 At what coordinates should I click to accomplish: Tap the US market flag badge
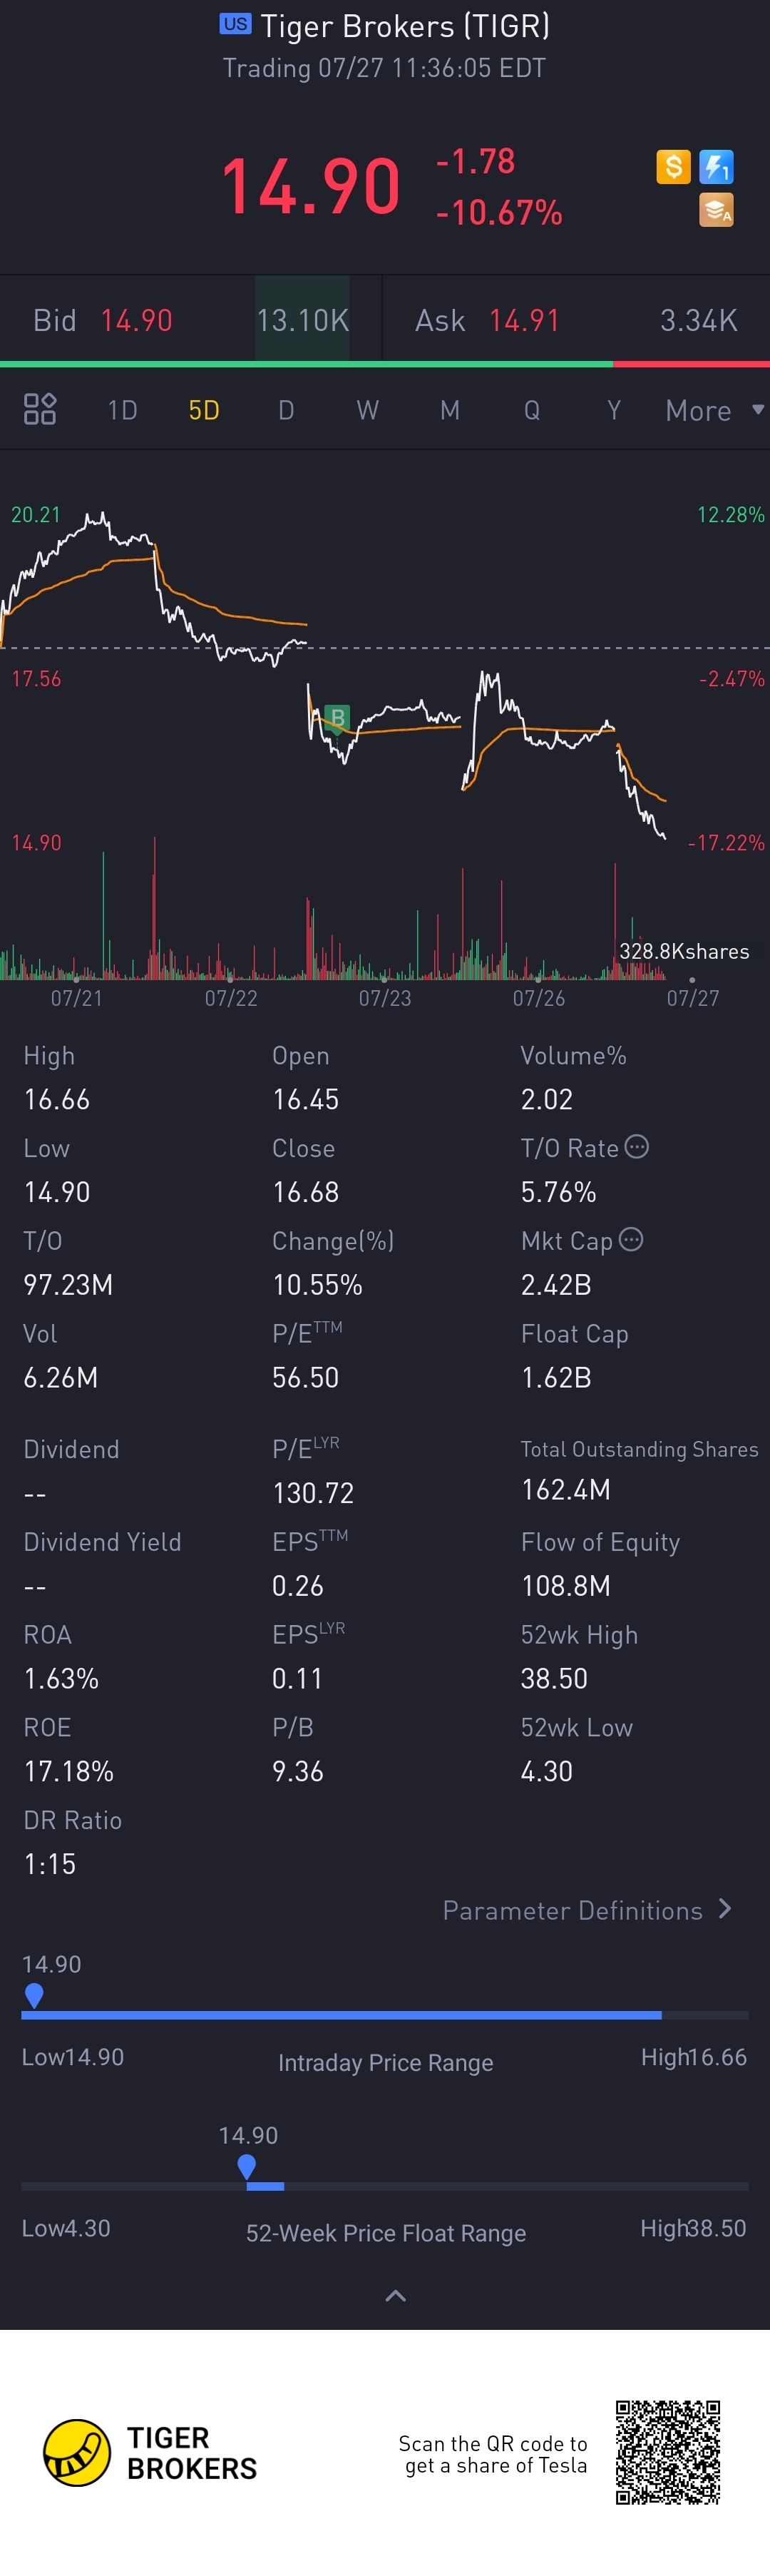tap(235, 24)
